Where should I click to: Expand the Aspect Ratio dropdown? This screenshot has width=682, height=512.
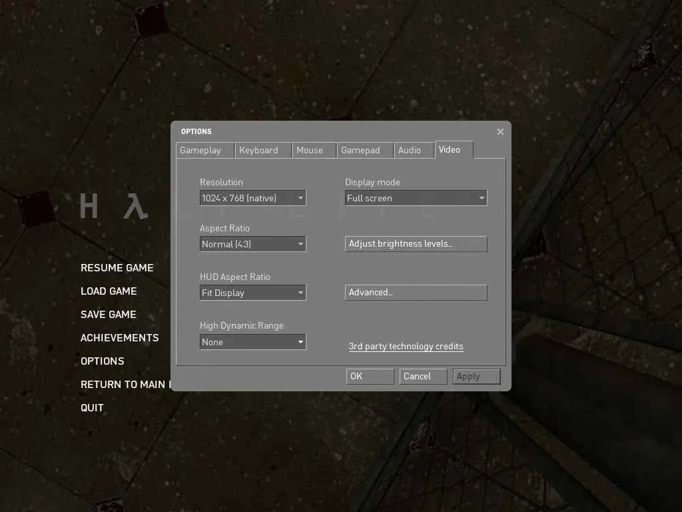click(x=252, y=244)
